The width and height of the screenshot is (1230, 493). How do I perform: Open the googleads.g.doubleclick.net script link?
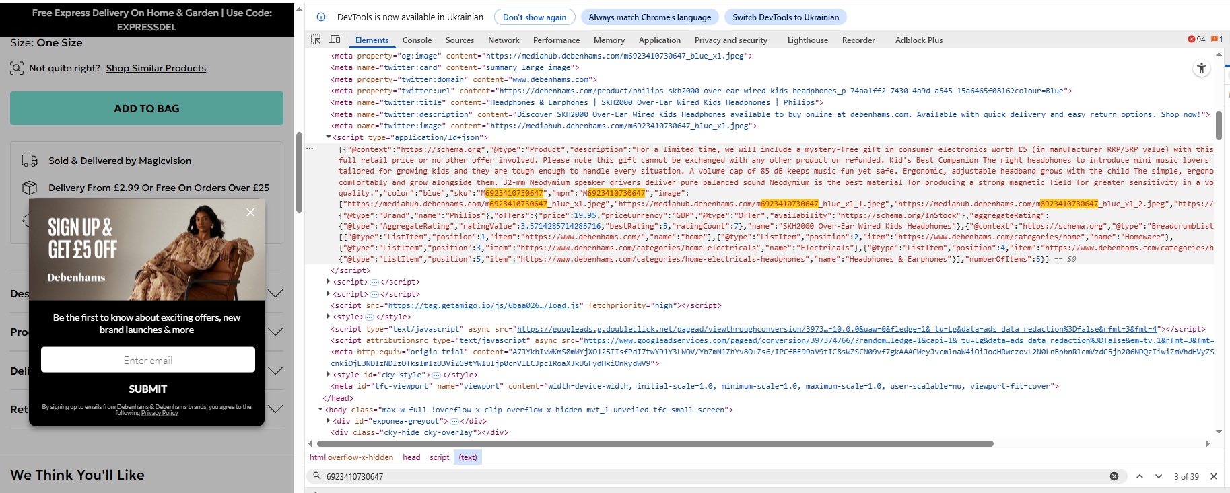coord(837,329)
